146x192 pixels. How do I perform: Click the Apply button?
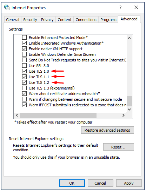(x=129, y=183)
